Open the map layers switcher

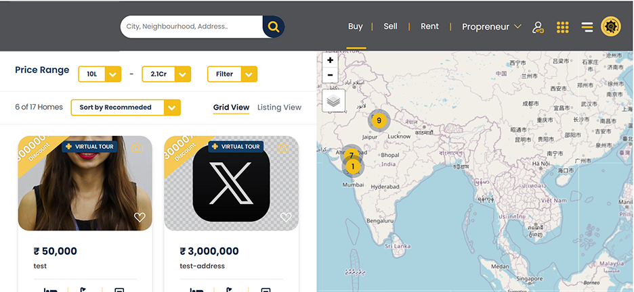point(333,101)
